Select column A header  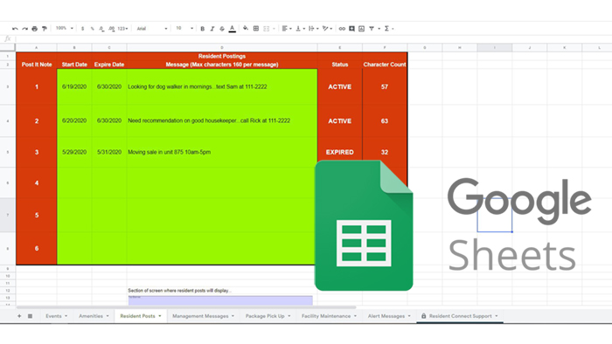click(37, 47)
